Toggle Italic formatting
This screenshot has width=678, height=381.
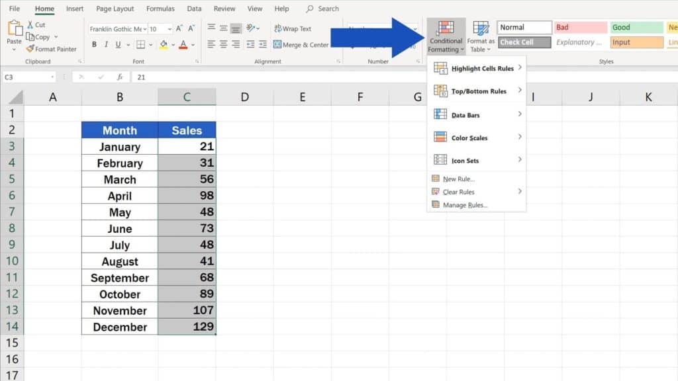107,45
